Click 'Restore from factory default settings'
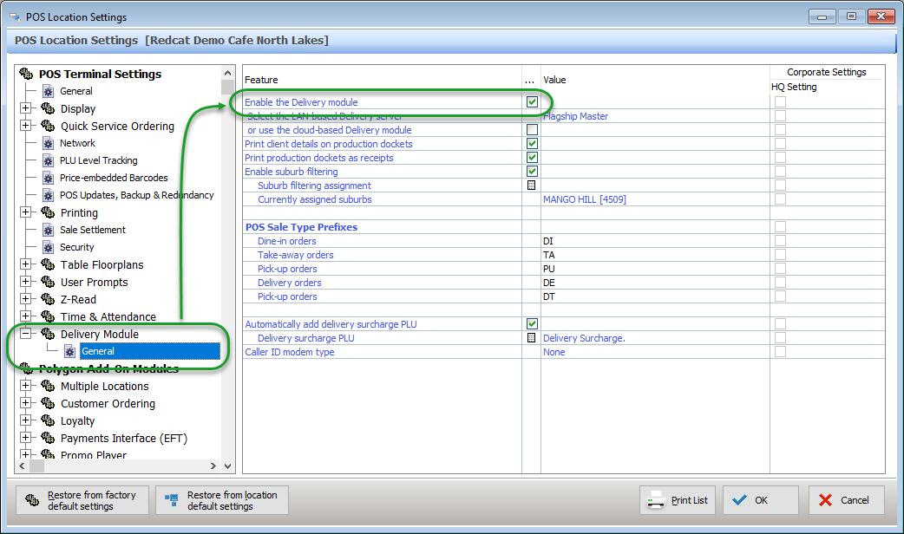 pyautogui.click(x=81, y=499)
